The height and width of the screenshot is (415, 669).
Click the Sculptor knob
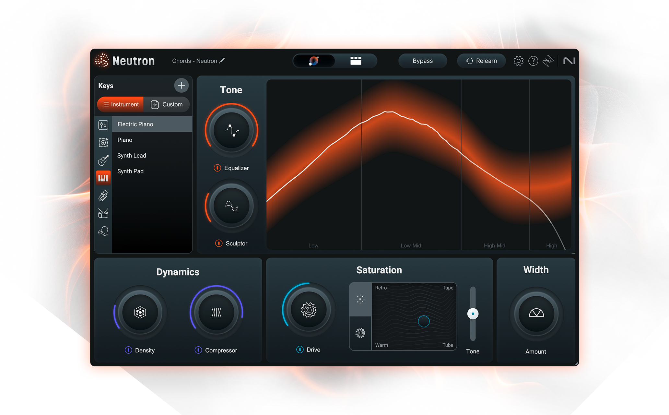coord(231,206)
